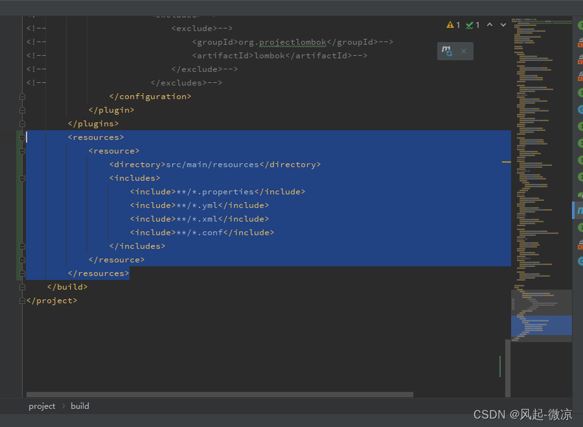The image size is (583, 427).
Task: Place cursor in the <directory>src/main/resources line
Action: click(x=215, y=165)
